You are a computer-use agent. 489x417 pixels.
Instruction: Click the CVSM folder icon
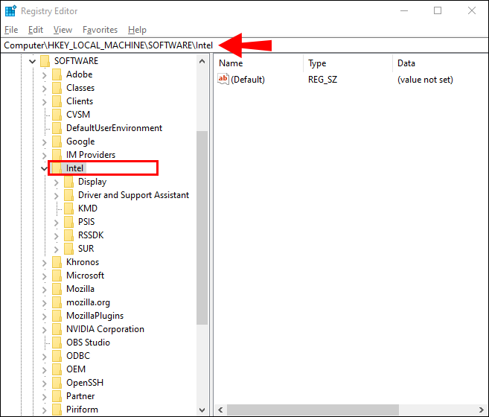pos(57,115)
